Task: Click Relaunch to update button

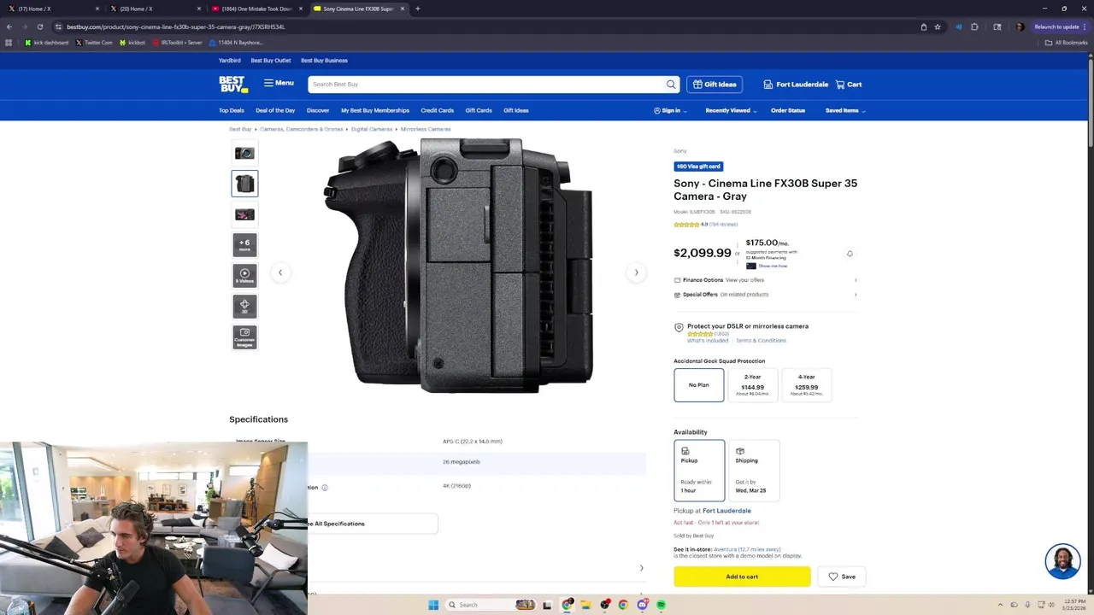Action: [x=1060, y=26]
